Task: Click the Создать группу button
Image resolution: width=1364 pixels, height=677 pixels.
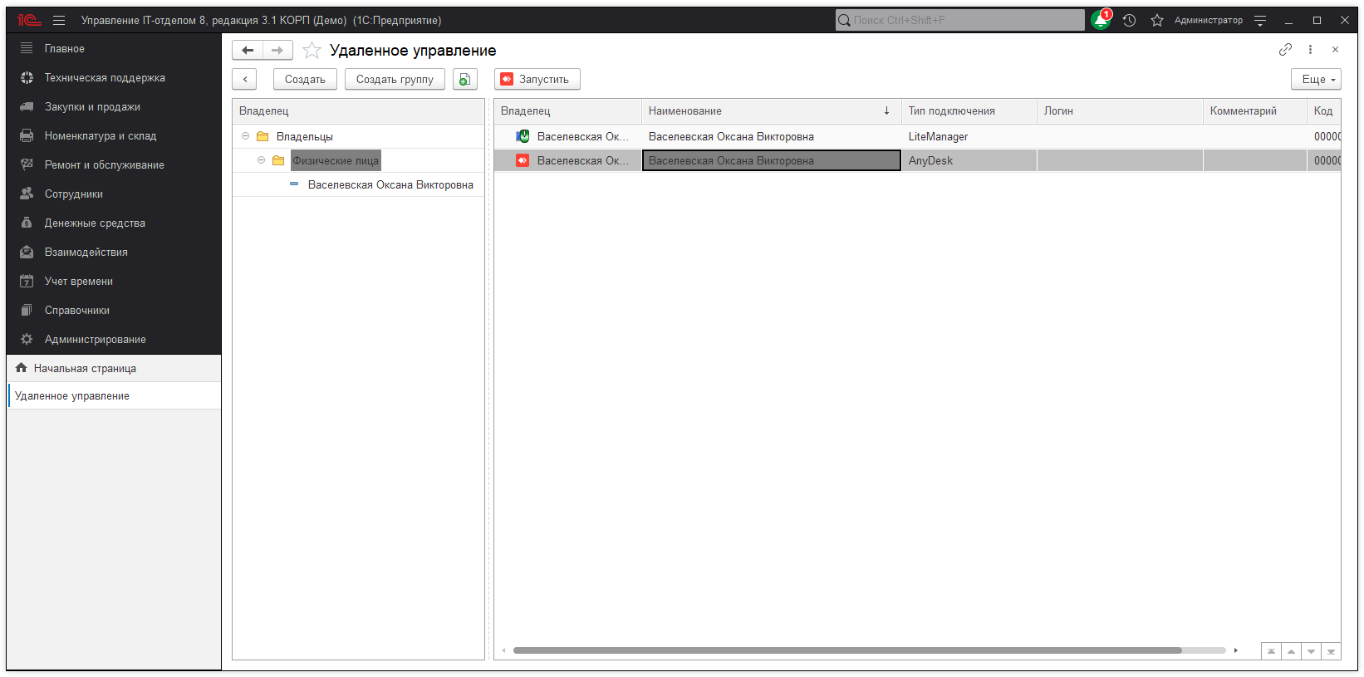Action: [395, 79]
